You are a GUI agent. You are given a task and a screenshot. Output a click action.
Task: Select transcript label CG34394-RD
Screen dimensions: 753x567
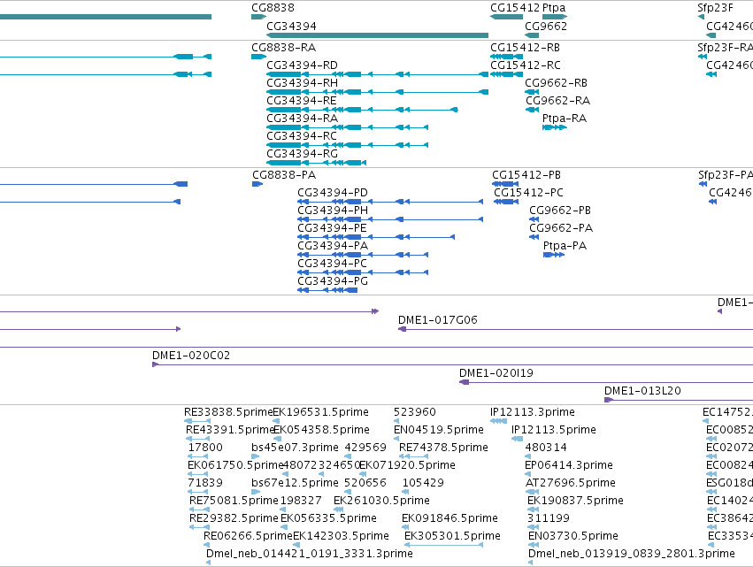point(302,65)
